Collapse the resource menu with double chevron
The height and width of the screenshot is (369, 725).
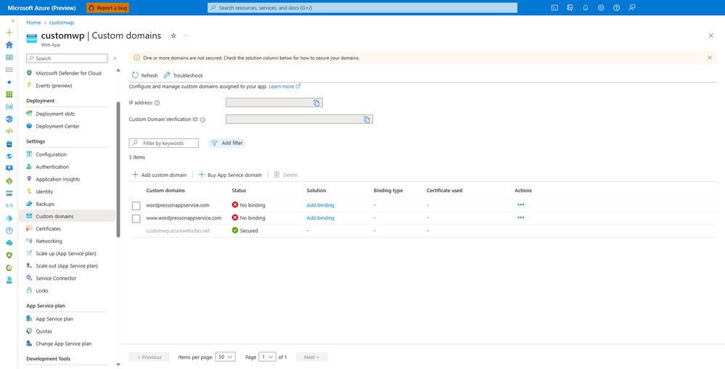pos(115,59)
